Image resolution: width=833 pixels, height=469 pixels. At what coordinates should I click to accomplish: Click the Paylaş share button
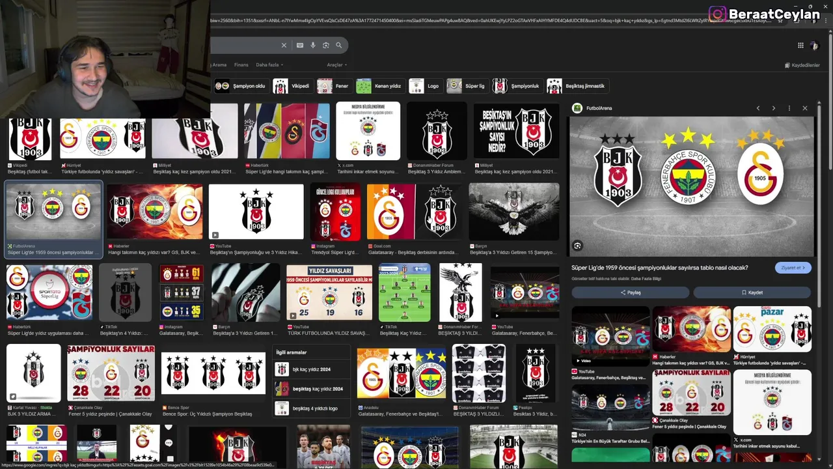pyautogui.click(x=630, y=292)
